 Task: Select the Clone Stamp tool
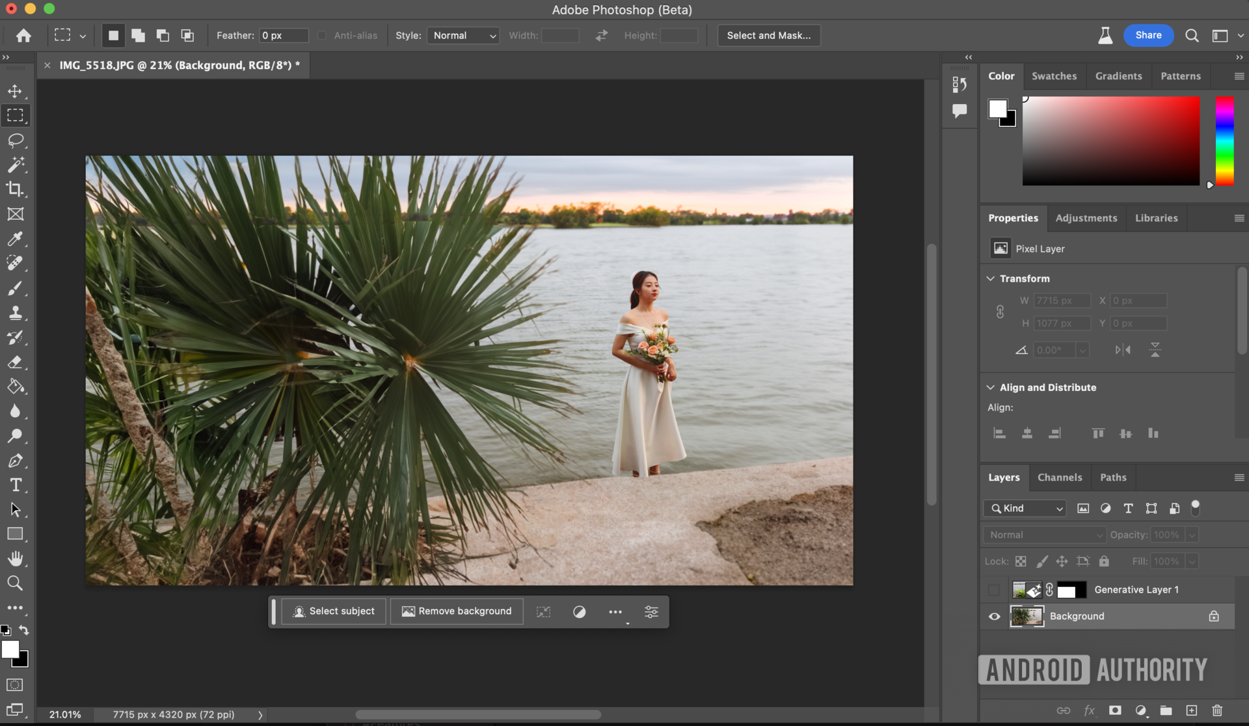(x=15, y=313)
